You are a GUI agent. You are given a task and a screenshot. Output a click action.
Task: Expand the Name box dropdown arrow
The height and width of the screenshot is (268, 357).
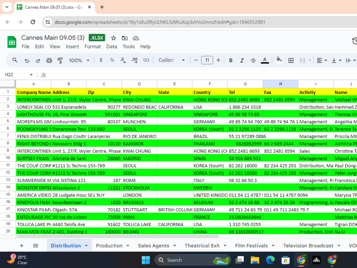pos(31,75)
